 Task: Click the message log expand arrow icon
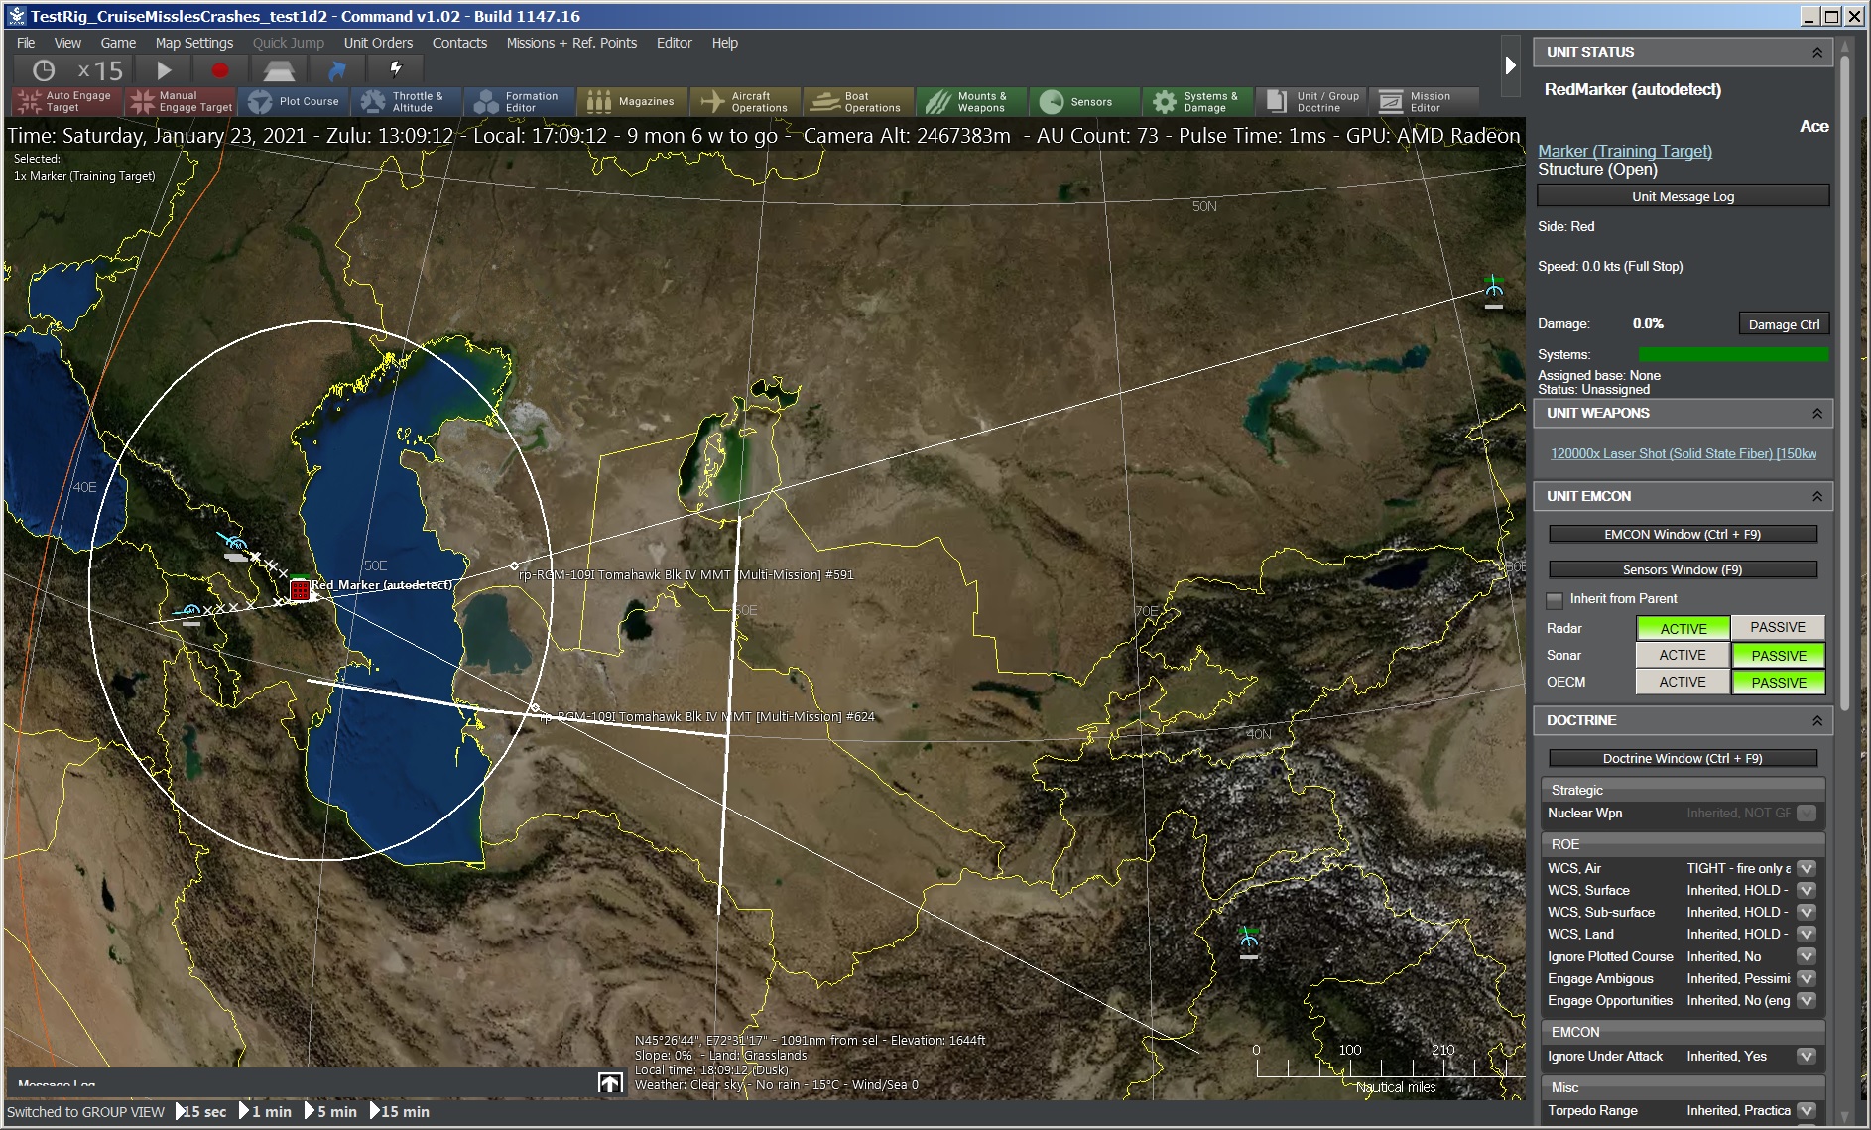(x=610, y=1083)
